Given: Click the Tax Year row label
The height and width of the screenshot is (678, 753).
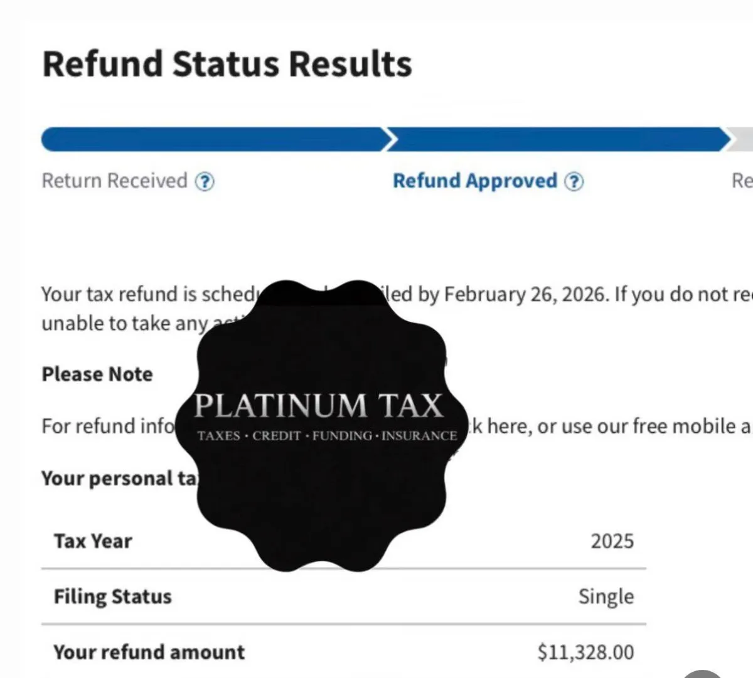Looking at the screenshot, I should [x=93, y=541].
